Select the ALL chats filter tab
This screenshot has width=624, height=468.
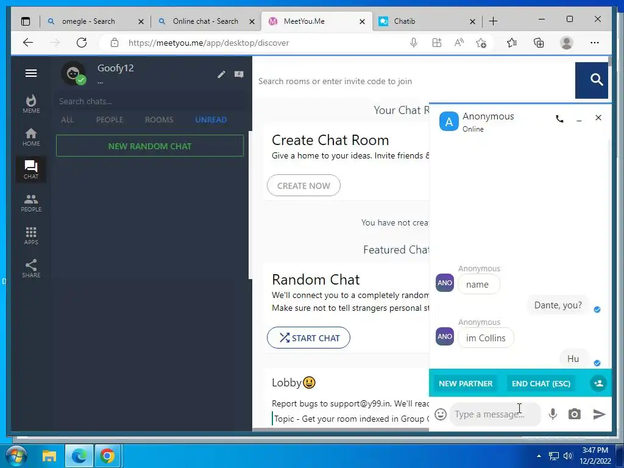(67, 120)
